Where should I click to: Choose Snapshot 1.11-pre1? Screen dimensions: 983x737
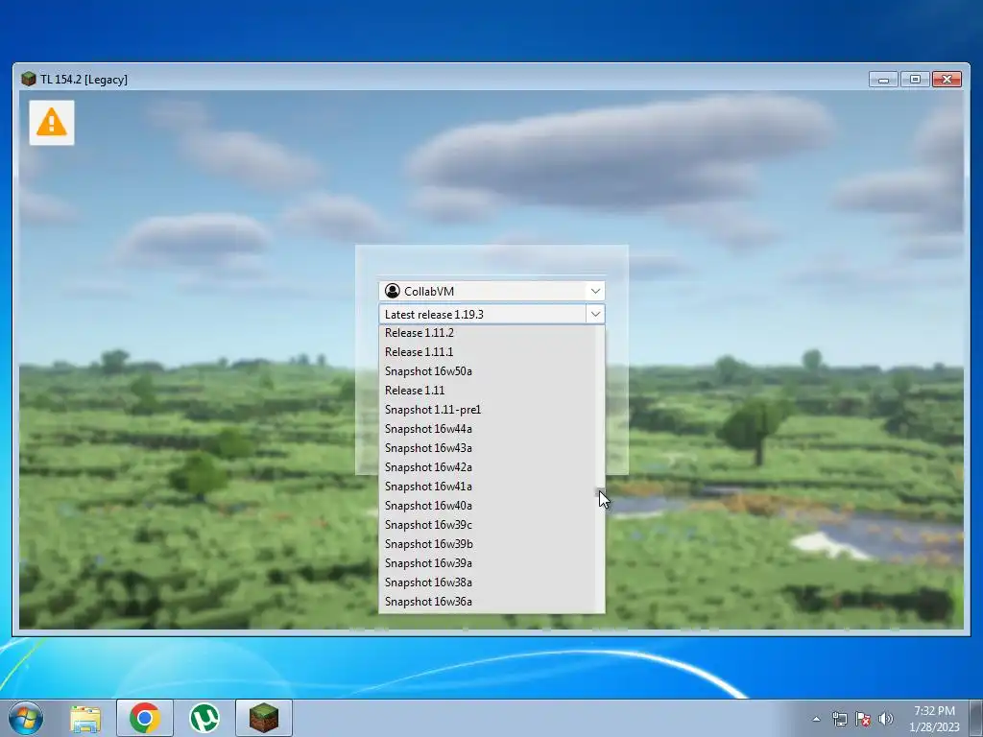pos(487,409)
